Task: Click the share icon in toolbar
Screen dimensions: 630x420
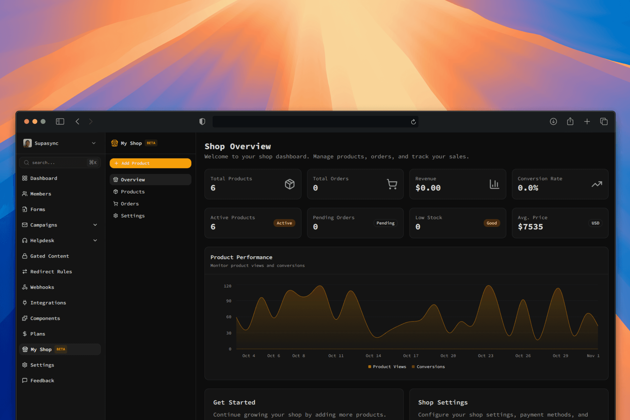Action: pyautogui.click(x=570, y=121)
